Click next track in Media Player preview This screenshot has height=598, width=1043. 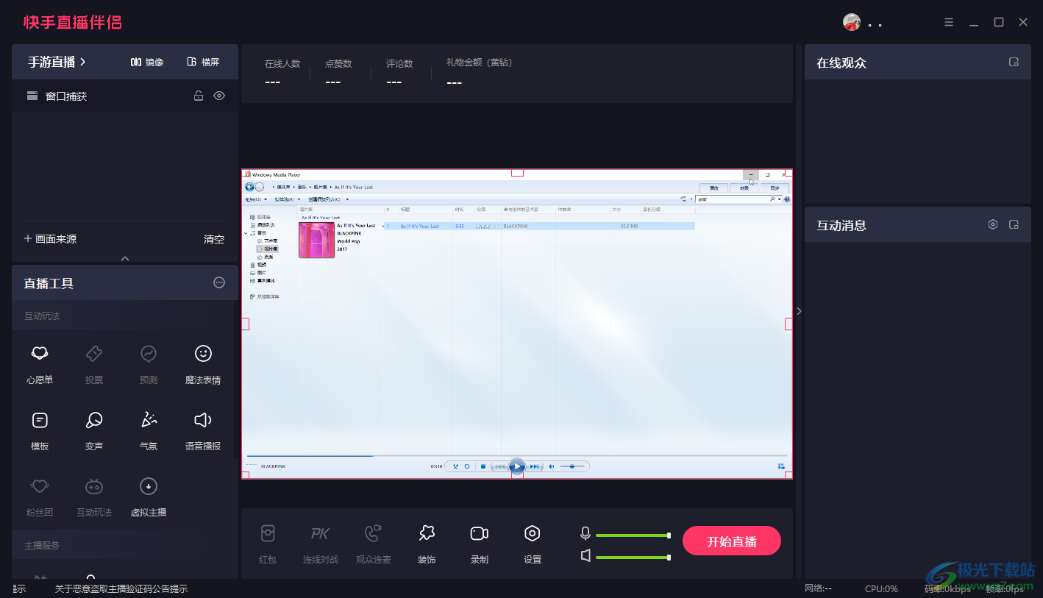535,466
